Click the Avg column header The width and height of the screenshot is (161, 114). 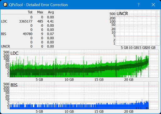coord(51,12)
